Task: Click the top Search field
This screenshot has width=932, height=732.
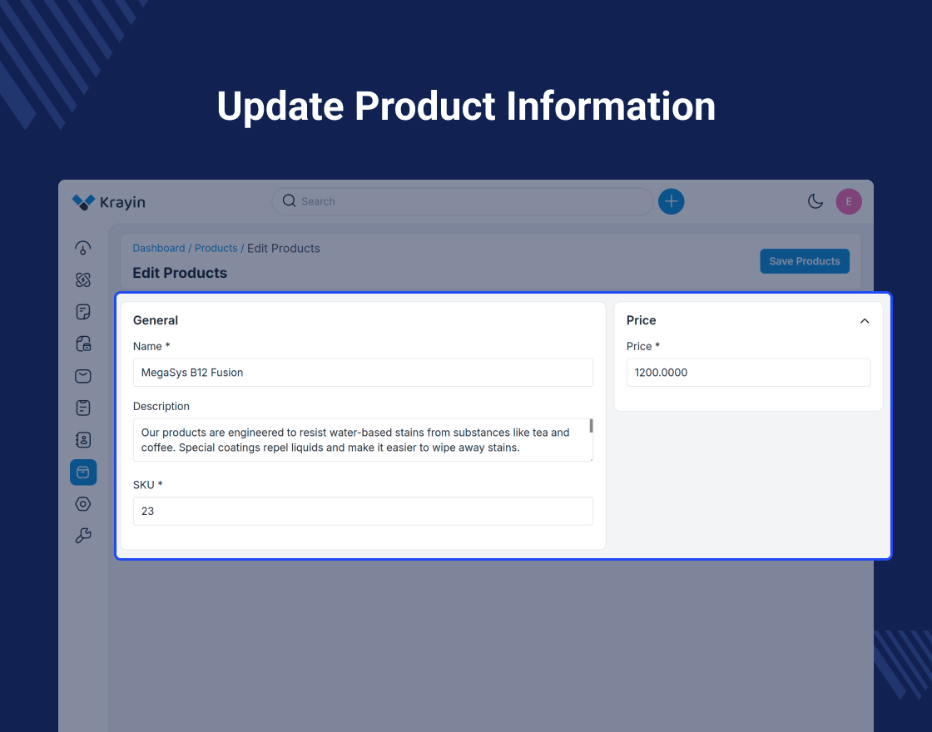Action: 463,201
